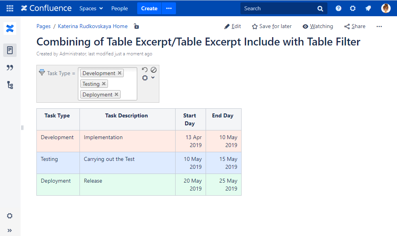Click the user profile avatar
This screenshot has width=397, height=236.
[x=386, y=8]
